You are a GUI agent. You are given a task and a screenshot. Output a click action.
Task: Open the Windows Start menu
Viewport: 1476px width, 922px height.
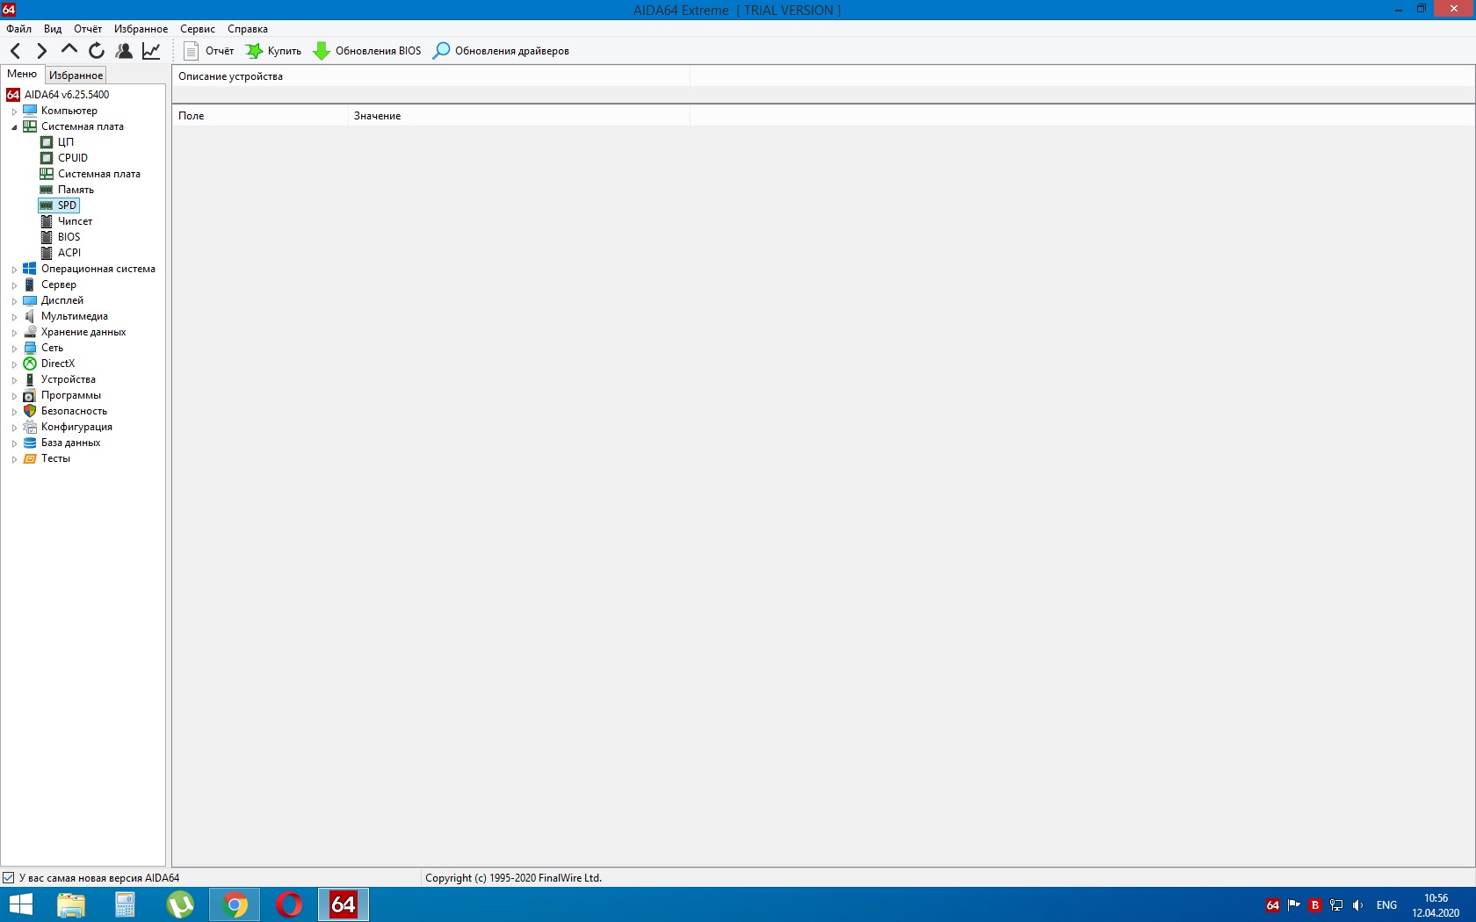click(x=19, y=904)
